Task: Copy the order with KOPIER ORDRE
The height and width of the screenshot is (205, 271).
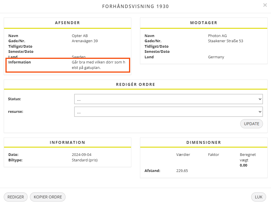Action: (48, 197)
